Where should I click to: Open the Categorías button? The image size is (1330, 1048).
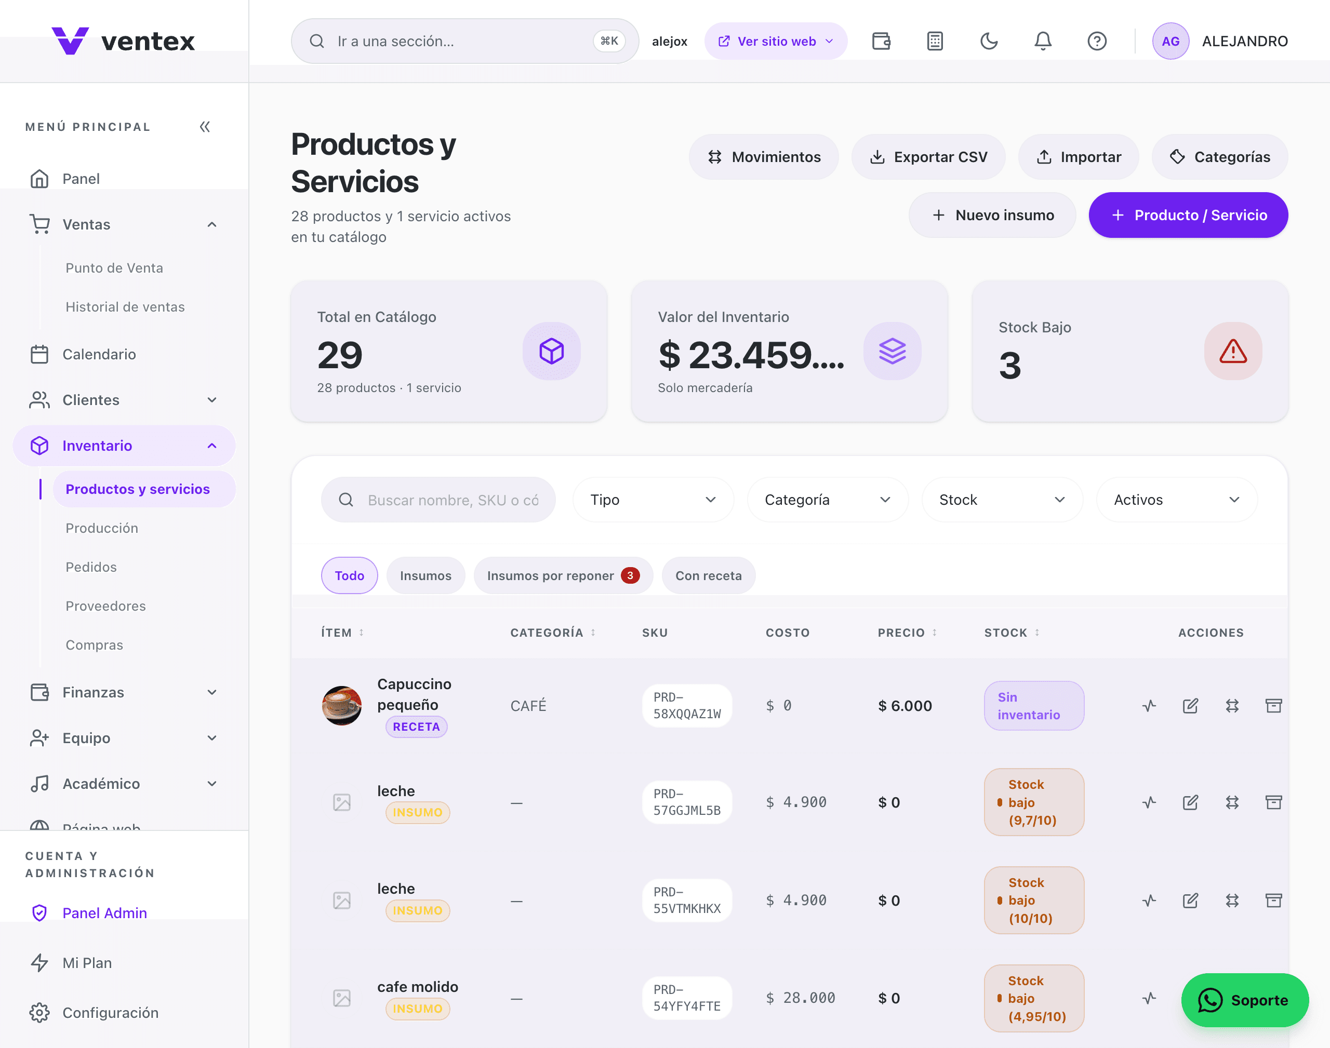[1219, 157]
